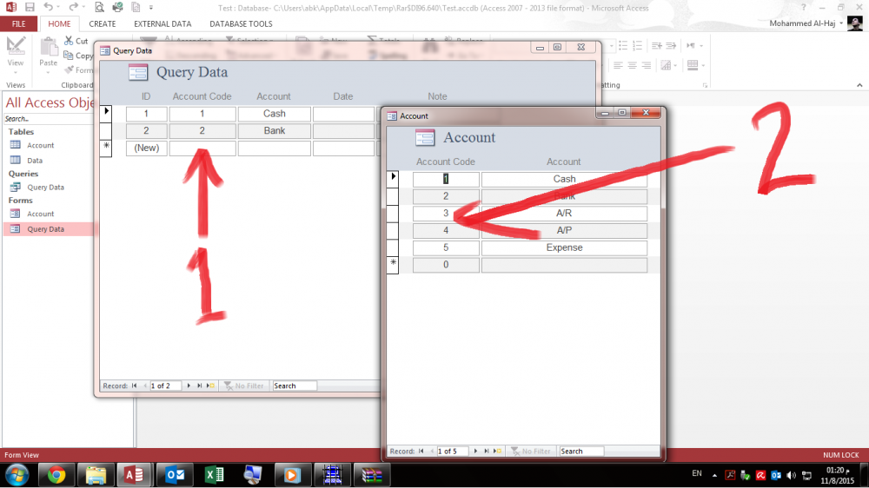
Task: Collapse the Tables group header
Action: 21,131
